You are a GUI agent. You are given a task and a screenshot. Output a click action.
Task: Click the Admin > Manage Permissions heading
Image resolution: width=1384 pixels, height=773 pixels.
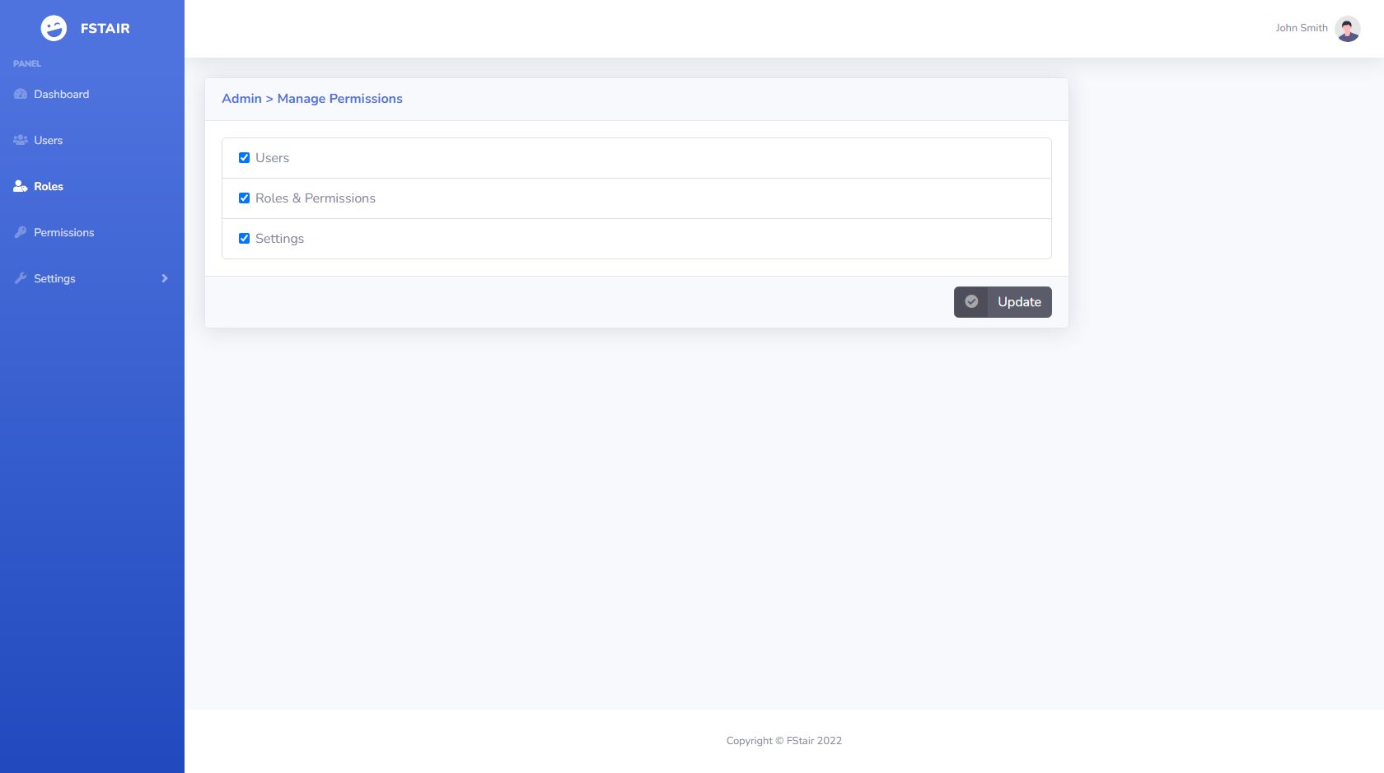311,99
